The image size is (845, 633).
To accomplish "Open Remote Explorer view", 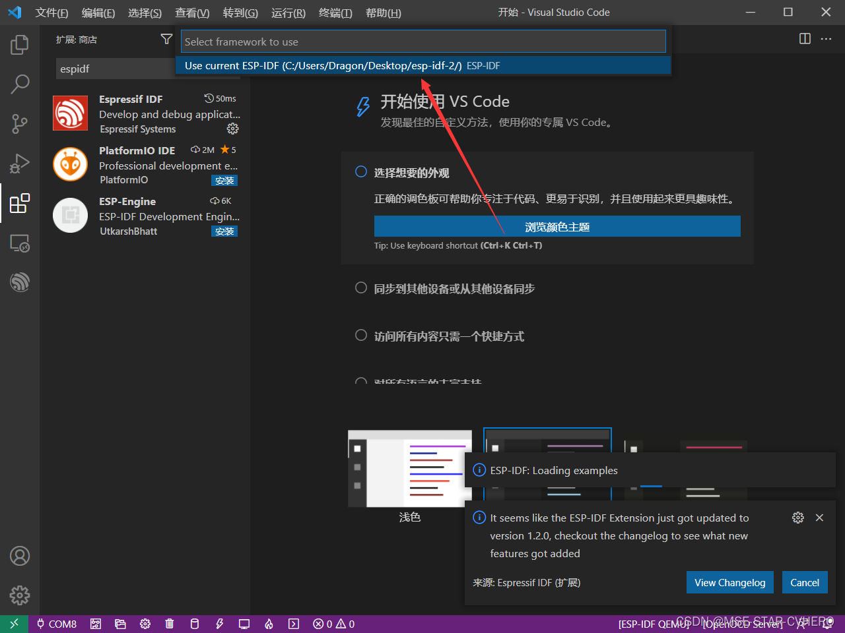I will point(20,243).
